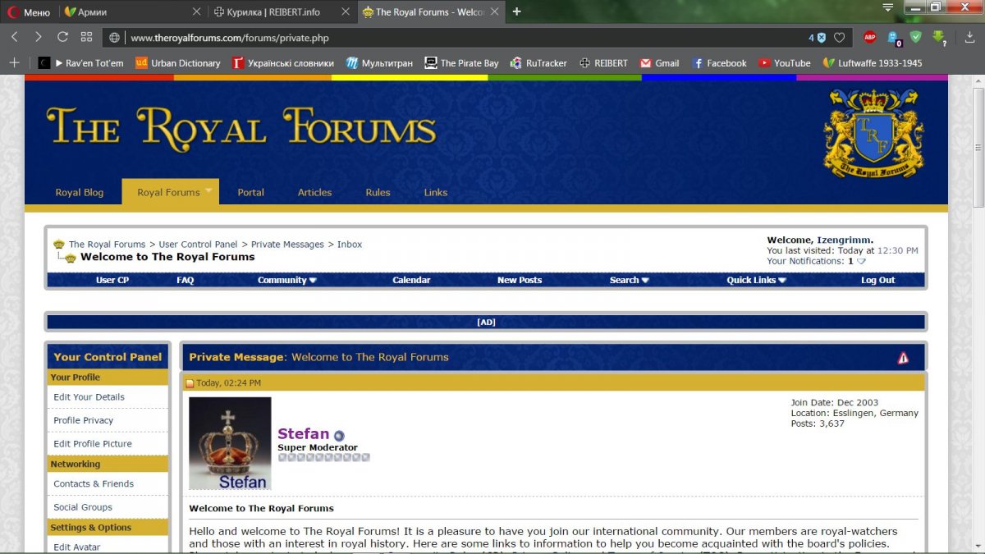
Task: Open Luftwaffe 1933-1945 bookmark
Action: (x=873, y=63)
